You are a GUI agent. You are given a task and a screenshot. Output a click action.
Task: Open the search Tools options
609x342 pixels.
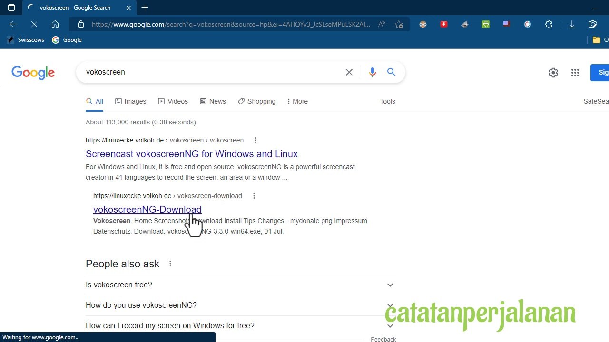tap(388, 101)
